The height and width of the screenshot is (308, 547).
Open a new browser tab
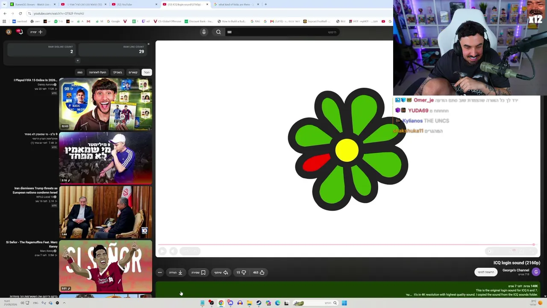pyautogui.click(x=266, y=4)
